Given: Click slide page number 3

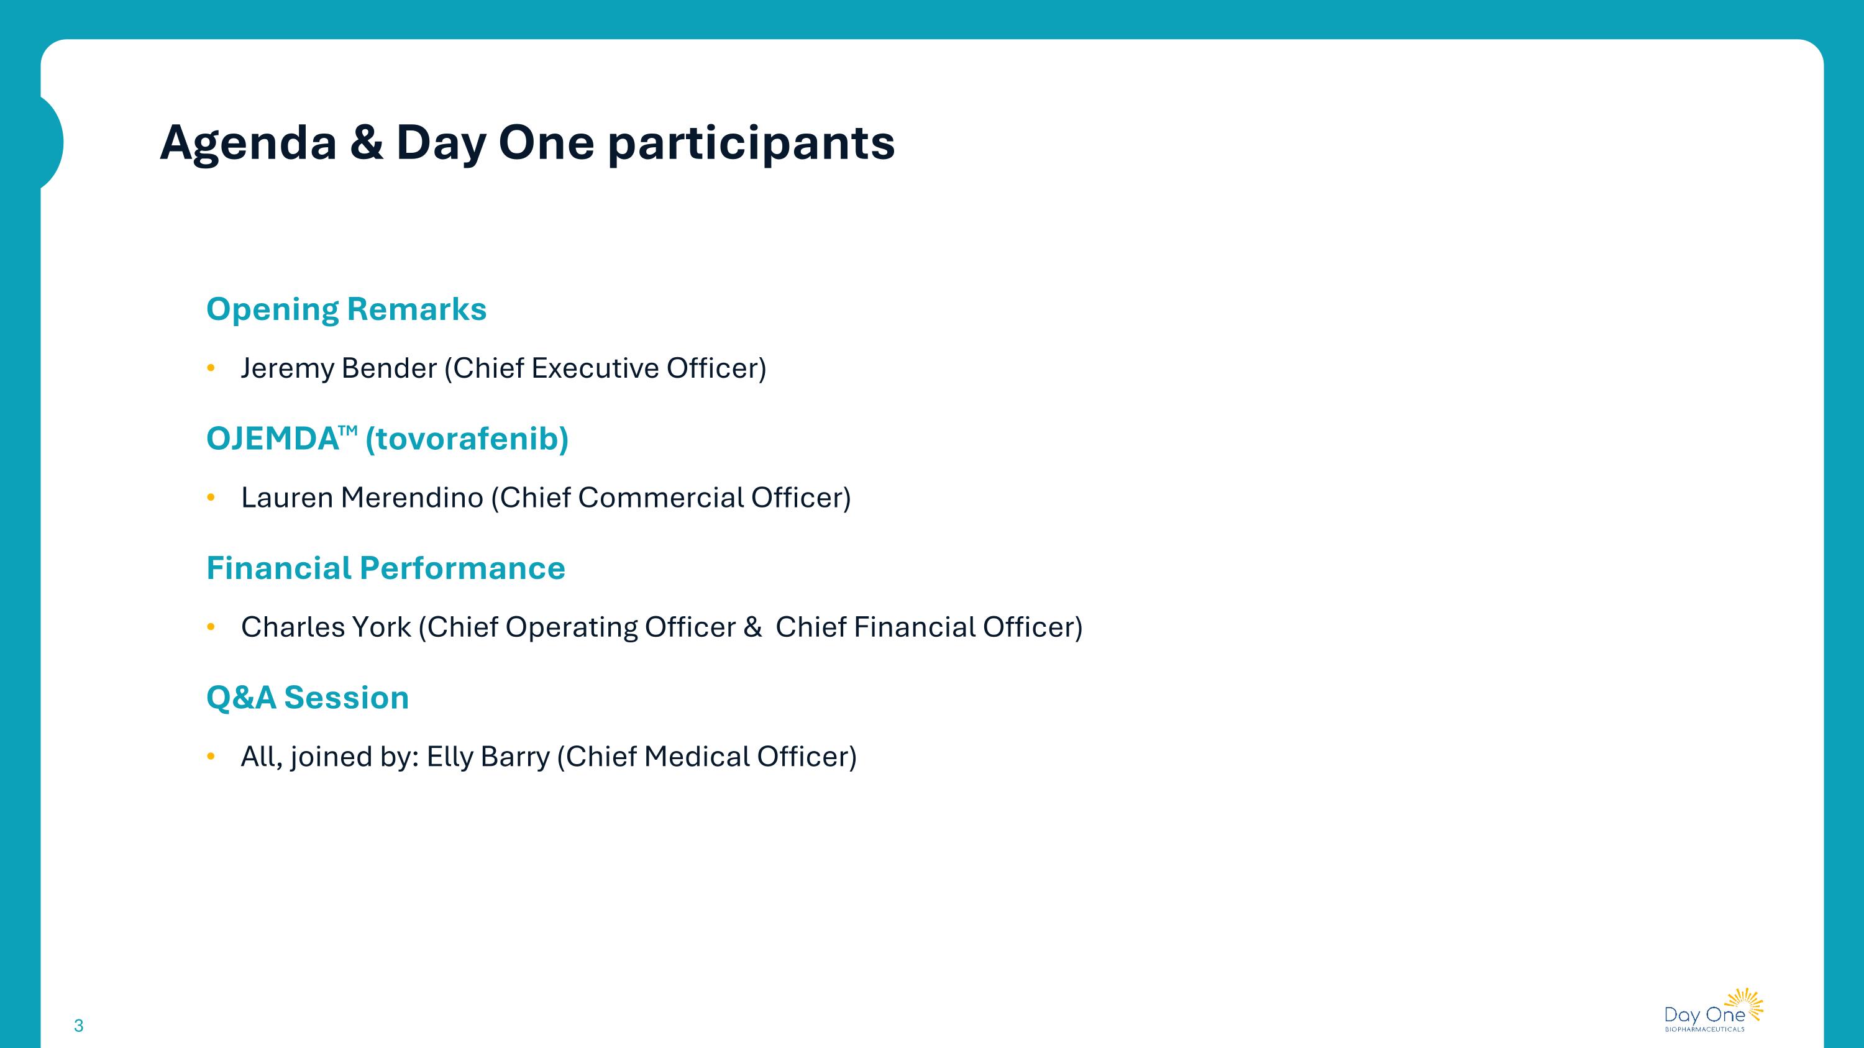Looking at the screenshot, I should click(x=79, y=1026).
